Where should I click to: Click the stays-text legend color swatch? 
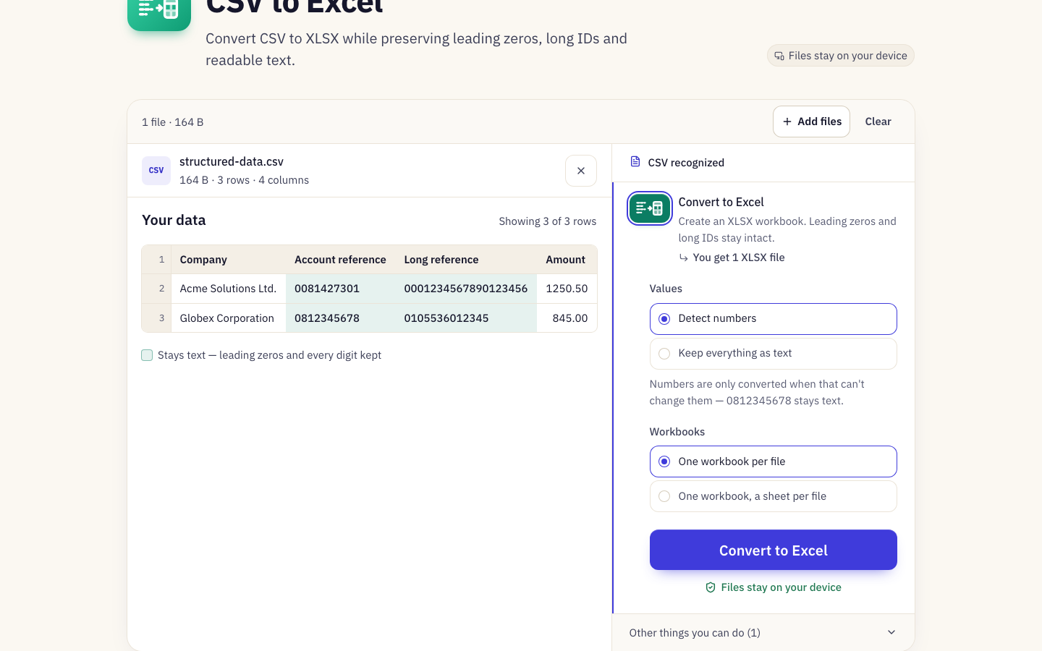tap(147, 355)
